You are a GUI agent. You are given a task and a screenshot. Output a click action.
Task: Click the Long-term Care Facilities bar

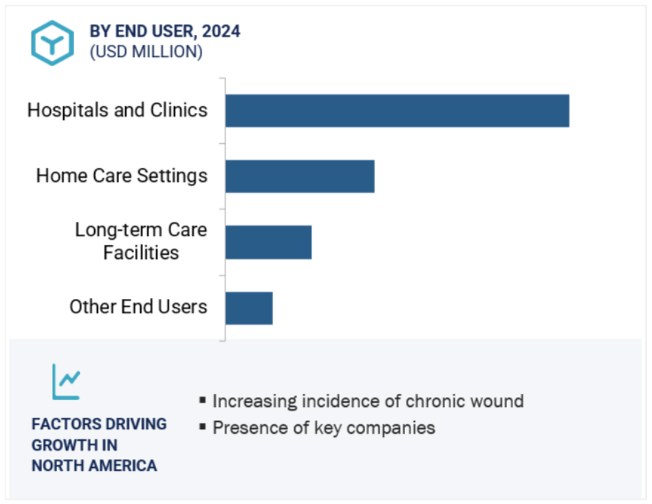click(x=269, y=242)
